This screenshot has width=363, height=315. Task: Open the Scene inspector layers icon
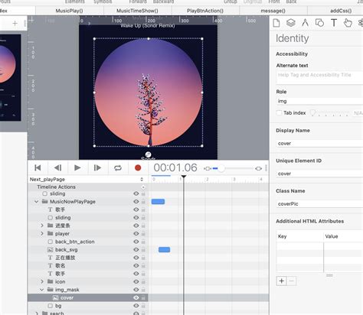291,23
